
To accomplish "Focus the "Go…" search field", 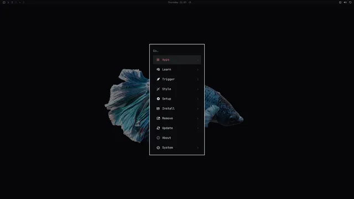I will [177, 51].
